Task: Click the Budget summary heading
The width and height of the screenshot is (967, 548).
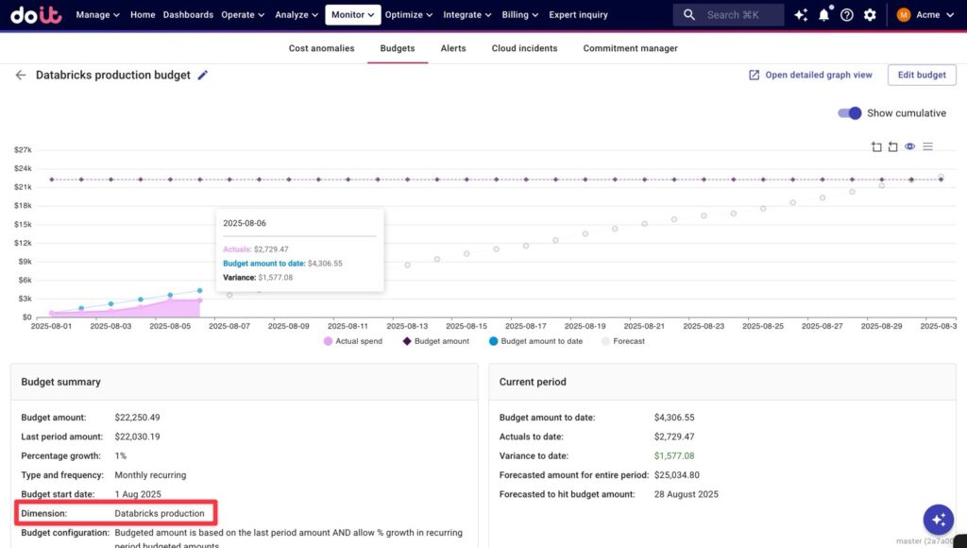Action: [60, 382]
